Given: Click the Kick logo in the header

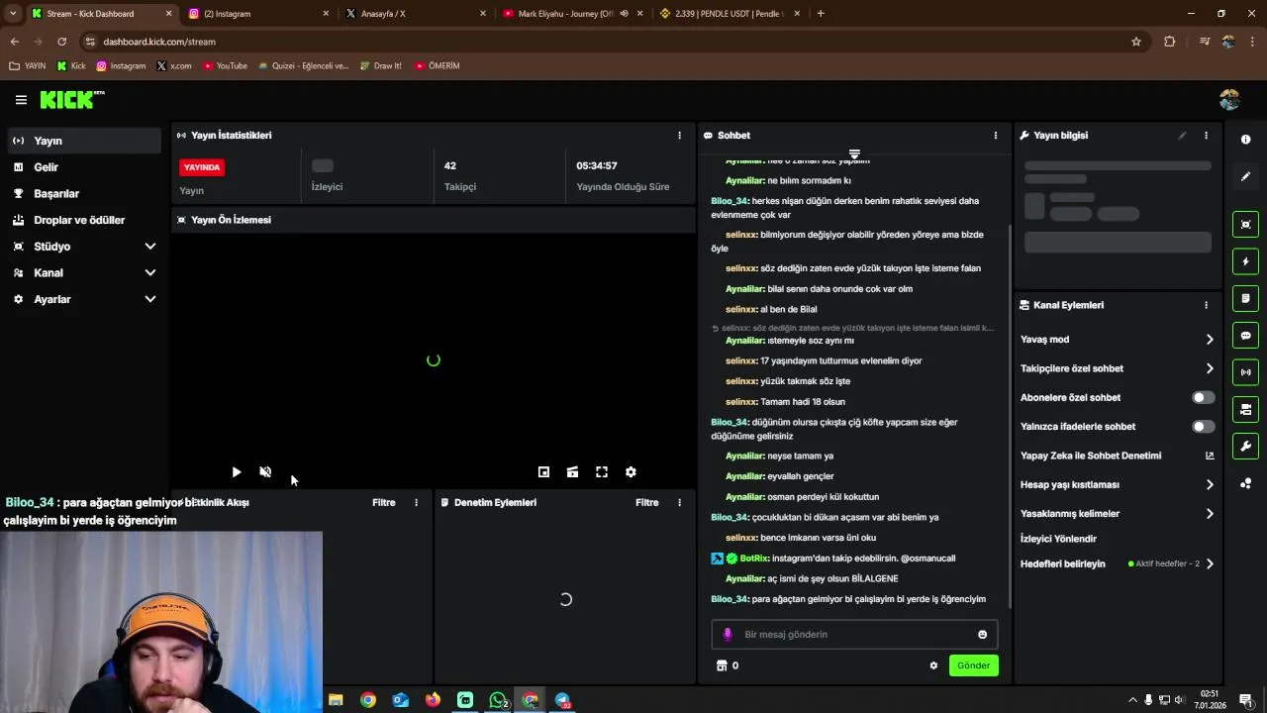Looking at the screenshot, I should pos(71,99).
